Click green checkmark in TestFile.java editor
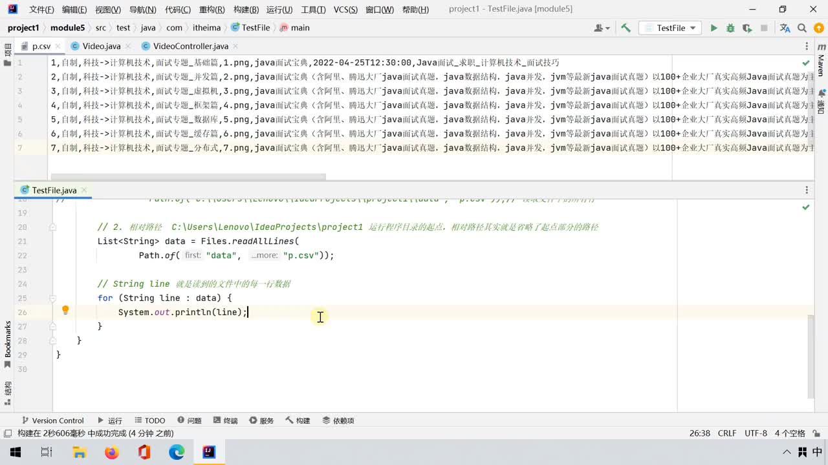The height and width of the screenshot is (465, 828). (x=805, y=207)
